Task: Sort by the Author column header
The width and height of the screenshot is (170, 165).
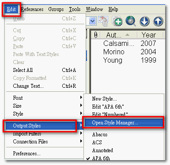Action: coord(119,35)
